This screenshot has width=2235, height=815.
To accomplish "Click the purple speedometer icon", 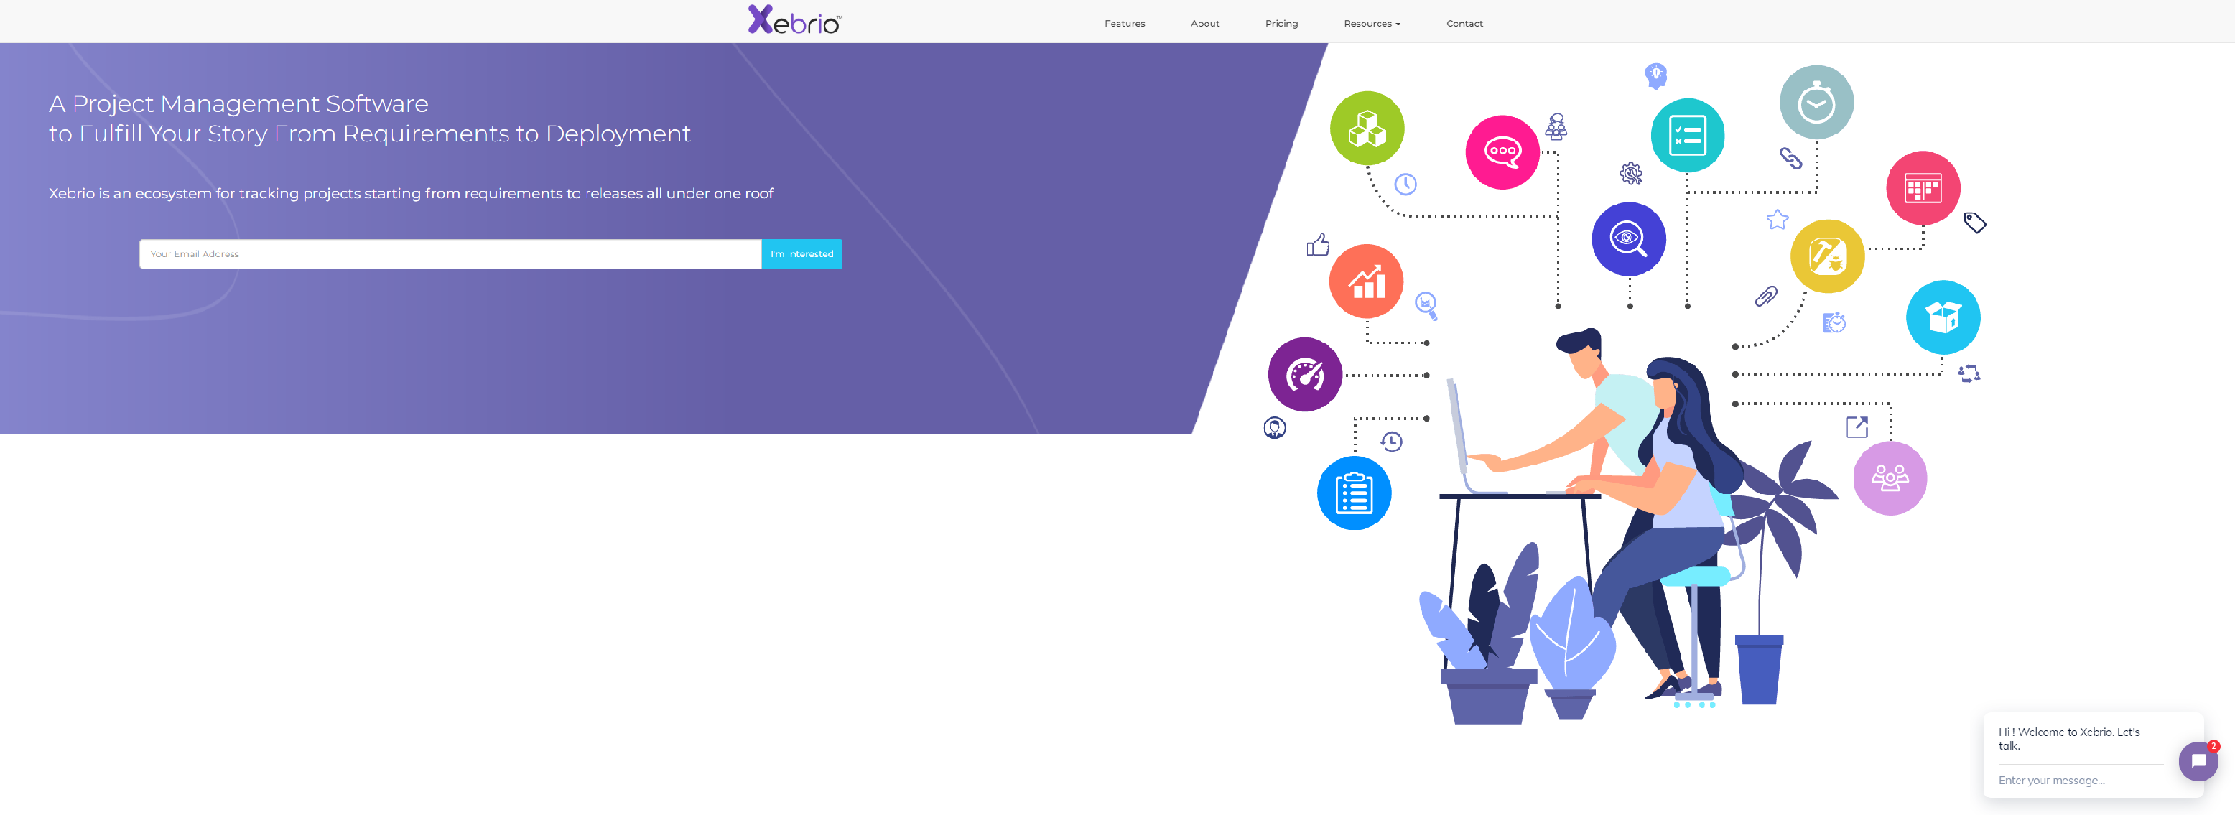I will 1306,375.
